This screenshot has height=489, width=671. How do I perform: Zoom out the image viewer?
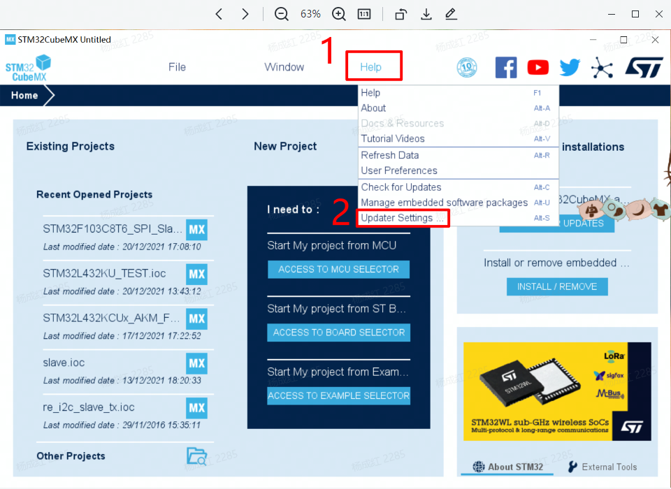pos(281,14)
